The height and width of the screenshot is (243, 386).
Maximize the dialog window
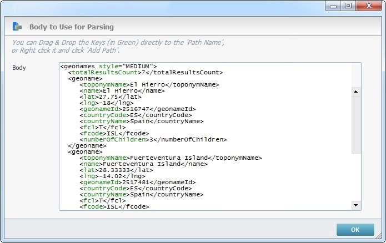pyautogui.click(x=348, y=6)
